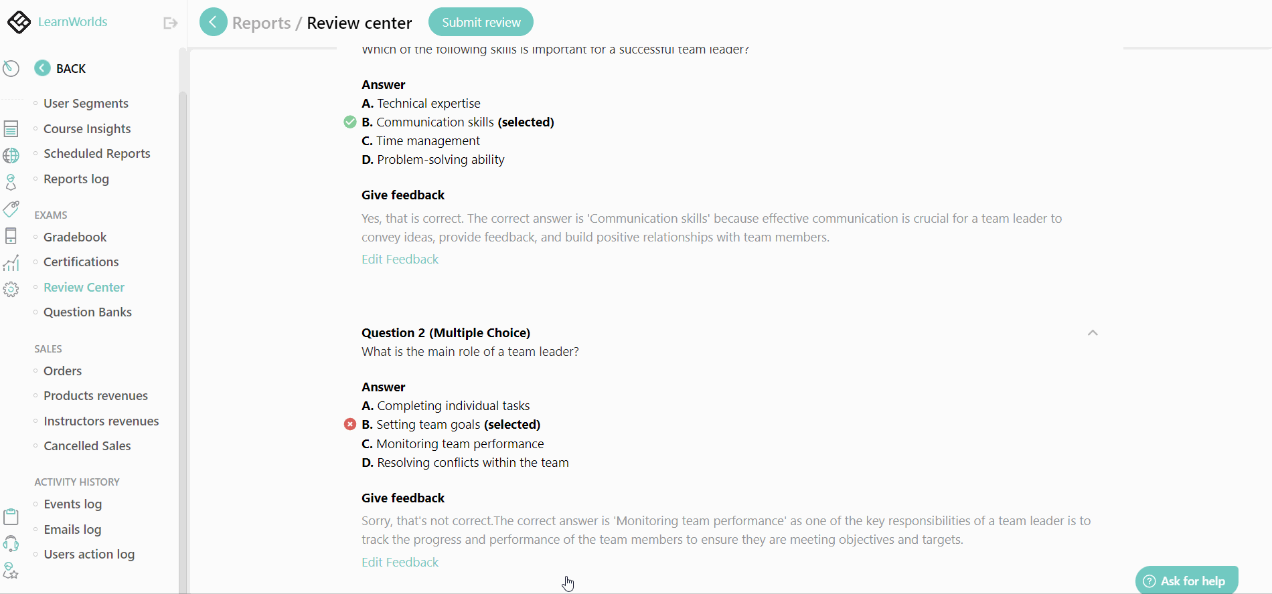Open the dashboard gauge icon in sidebar
1272x594 pixels.
(x=11, y=68)
